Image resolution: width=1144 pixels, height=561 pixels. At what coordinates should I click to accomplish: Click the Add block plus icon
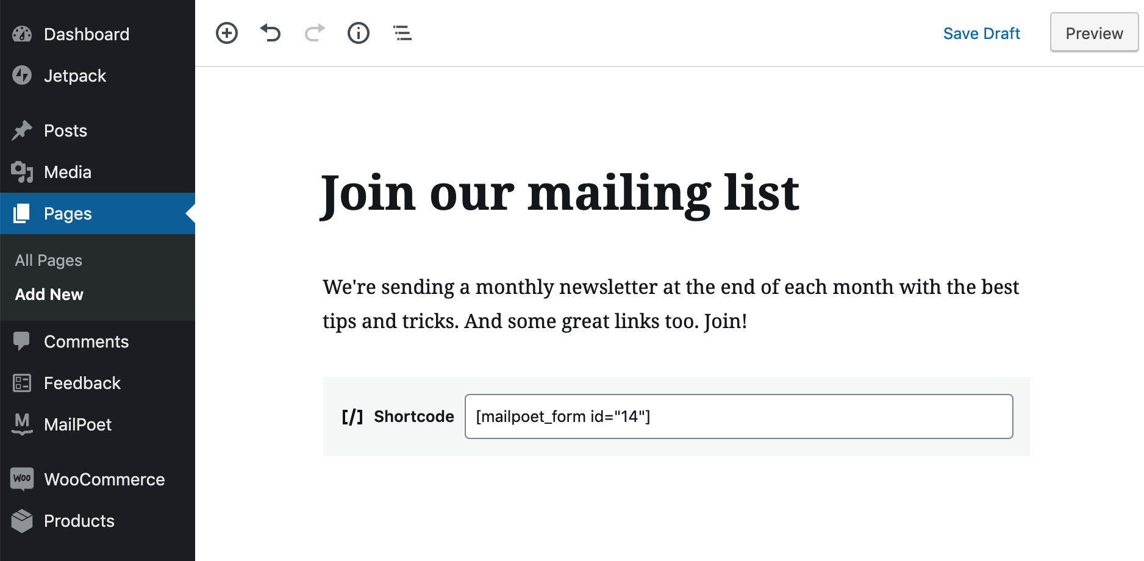[227, 33]
